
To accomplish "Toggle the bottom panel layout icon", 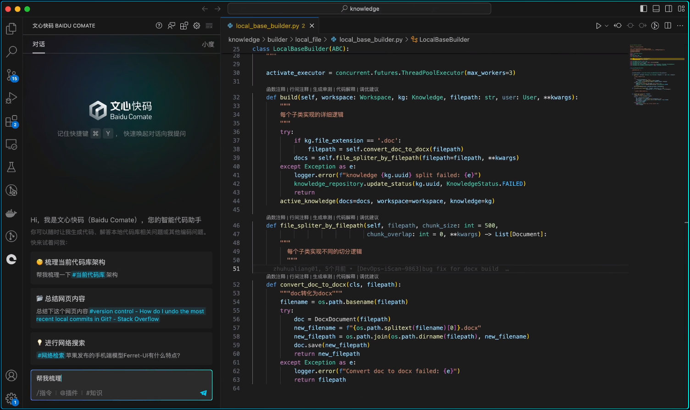I will click(656, 9).
